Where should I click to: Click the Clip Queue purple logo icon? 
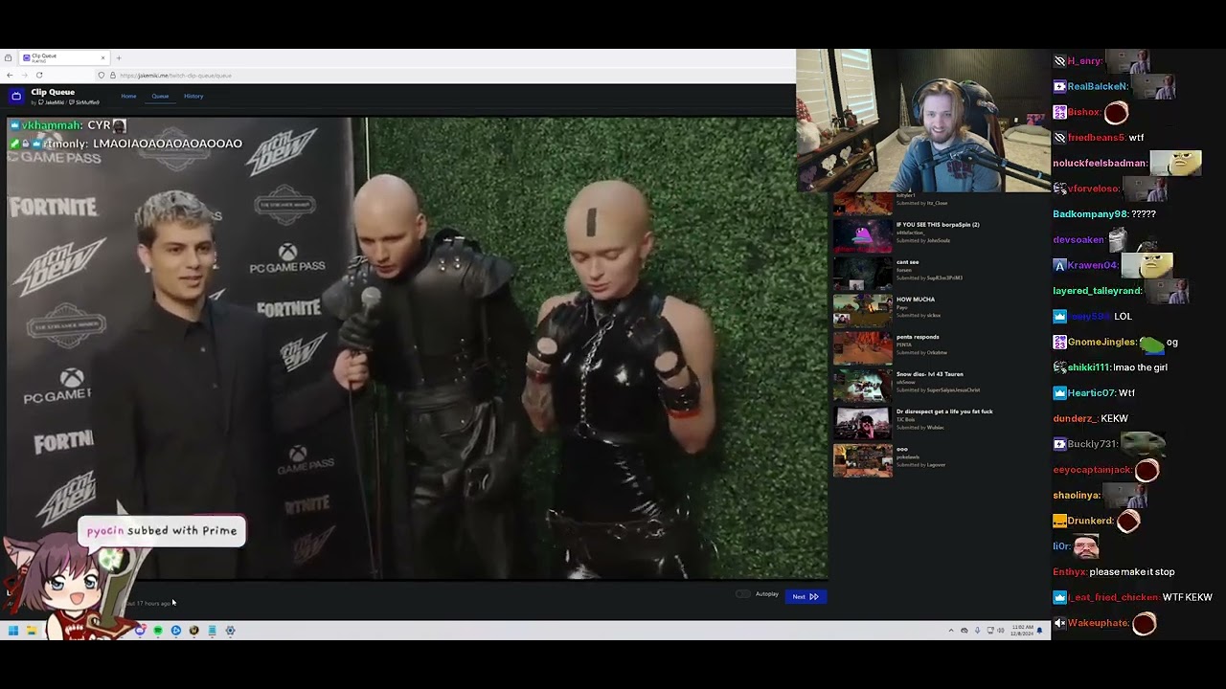pyautogui.click(x=16, y=96)
